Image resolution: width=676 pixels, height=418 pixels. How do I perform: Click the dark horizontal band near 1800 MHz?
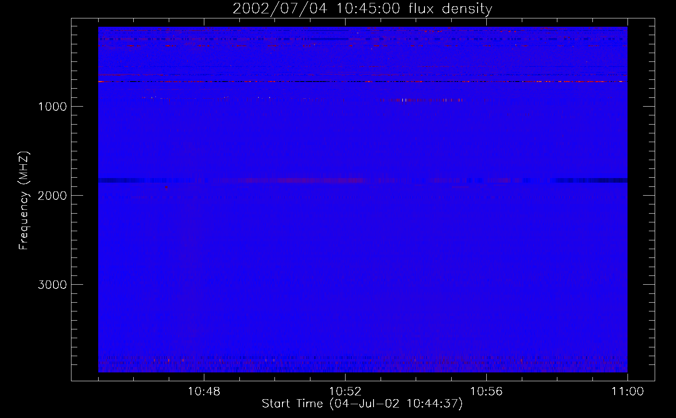coord(363,180)
